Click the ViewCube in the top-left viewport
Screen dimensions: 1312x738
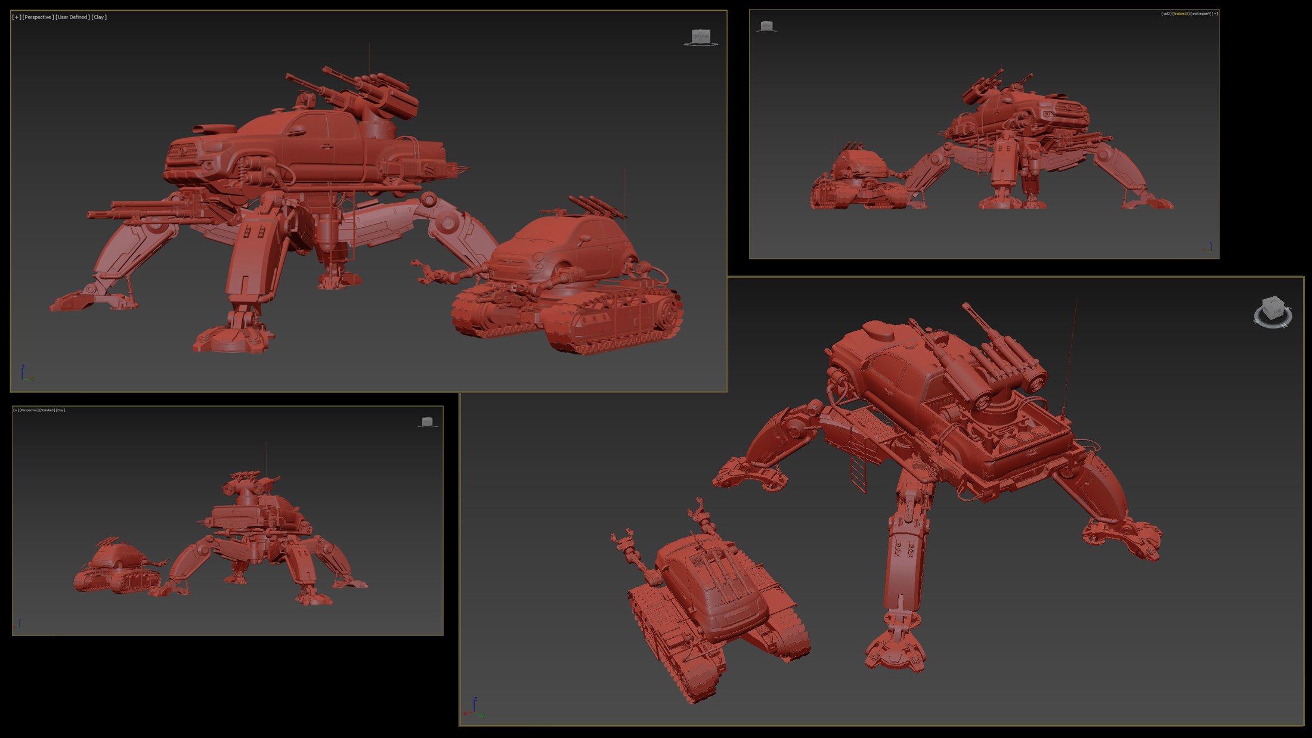701,37
